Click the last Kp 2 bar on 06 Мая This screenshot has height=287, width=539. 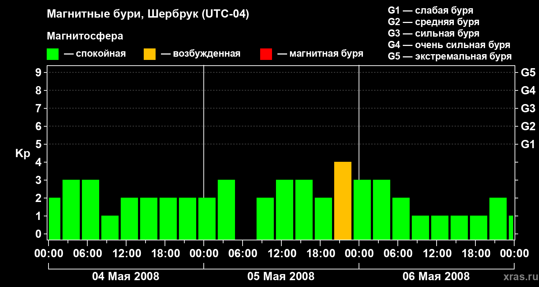click(498, 219)
